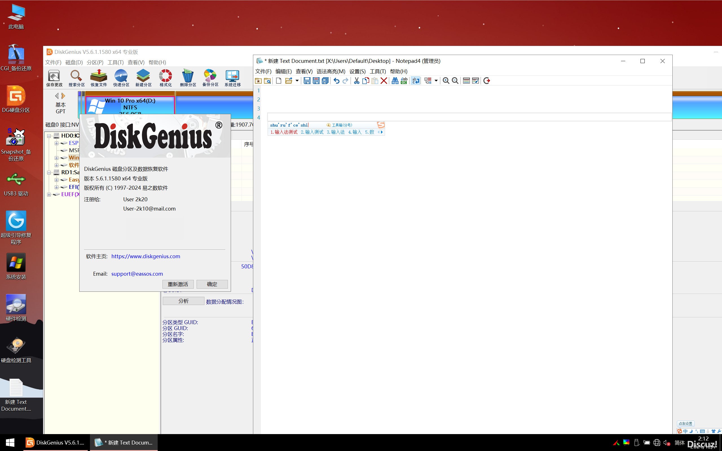Click the Find binoculars icon

(395, 81)
